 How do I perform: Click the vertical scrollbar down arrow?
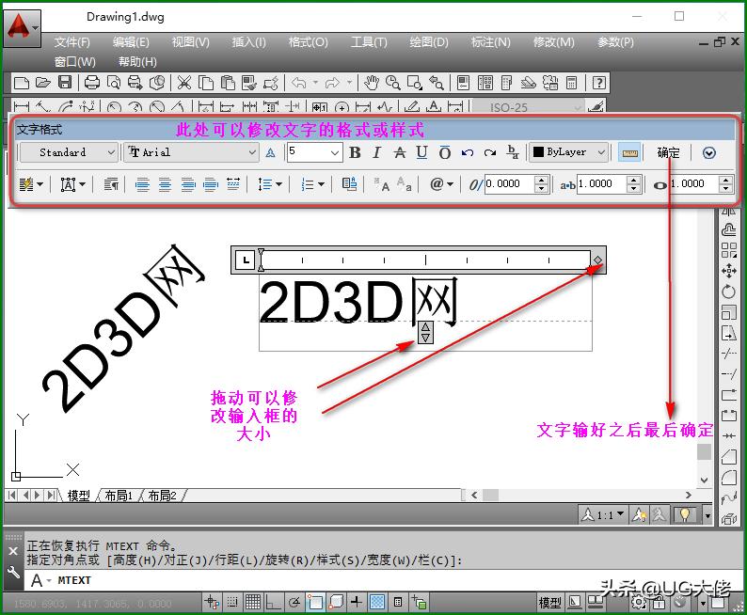[x=704, y=481]
